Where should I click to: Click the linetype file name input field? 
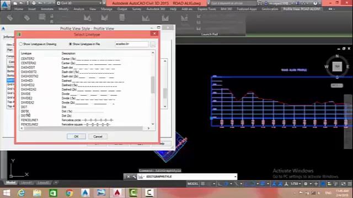(x=132, y=44)
